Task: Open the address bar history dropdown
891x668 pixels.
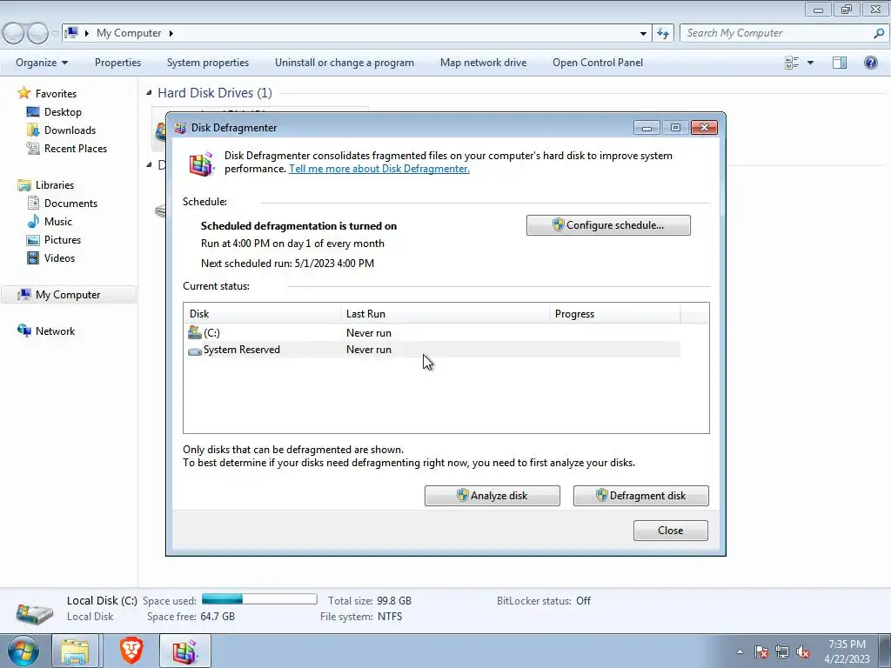Action: [x=643, y=33]
